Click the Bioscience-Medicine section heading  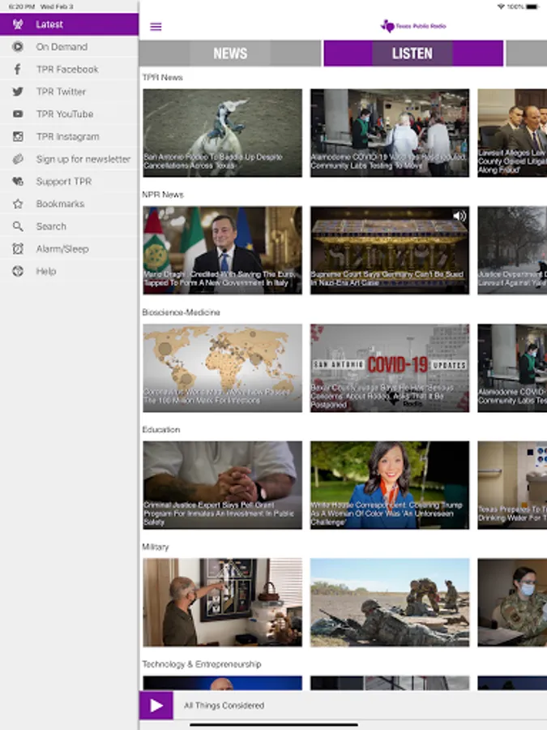[181, 312]
